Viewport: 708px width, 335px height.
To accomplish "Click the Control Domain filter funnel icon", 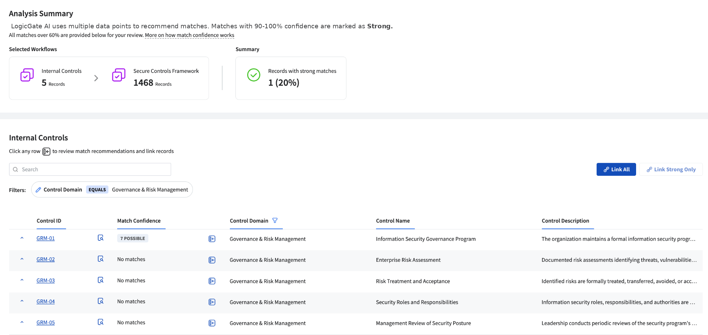I will coord(275,220).
